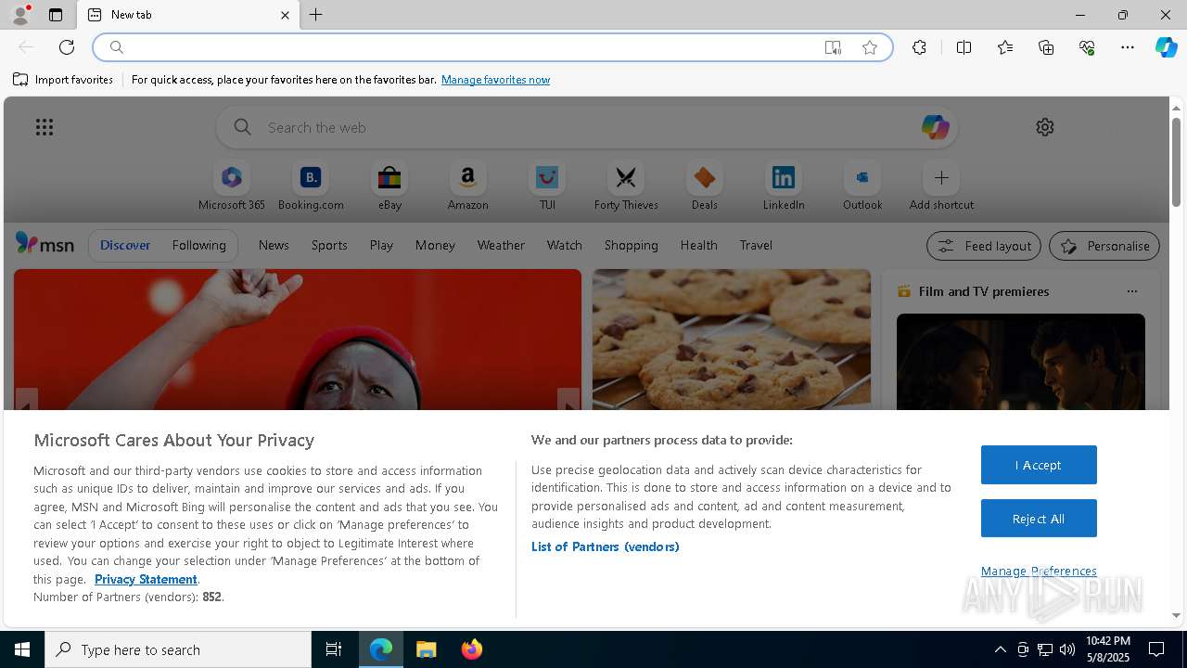Viewport: 1187px width, 668px height.
Task: Open eBay shortcut
Action: (389, 186)
